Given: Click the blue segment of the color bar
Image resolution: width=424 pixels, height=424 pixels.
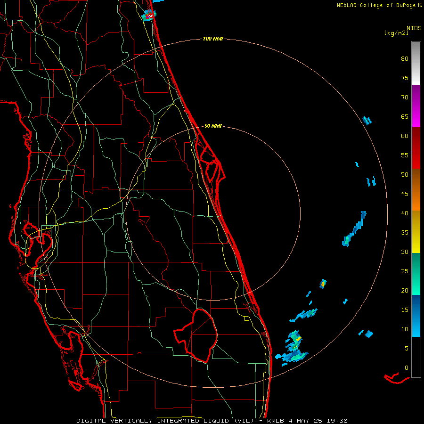Looking at the screenshot, I should 416,316.
